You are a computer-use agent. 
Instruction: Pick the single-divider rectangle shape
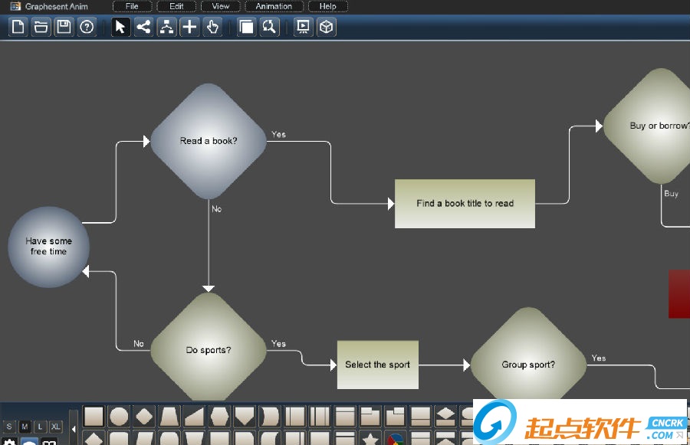295,417
